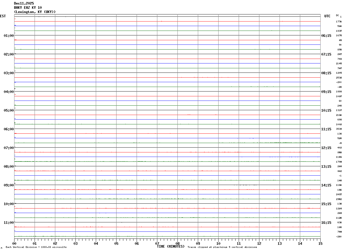Click minute tick label 09 on x-axis

click(x=198, y=243)
